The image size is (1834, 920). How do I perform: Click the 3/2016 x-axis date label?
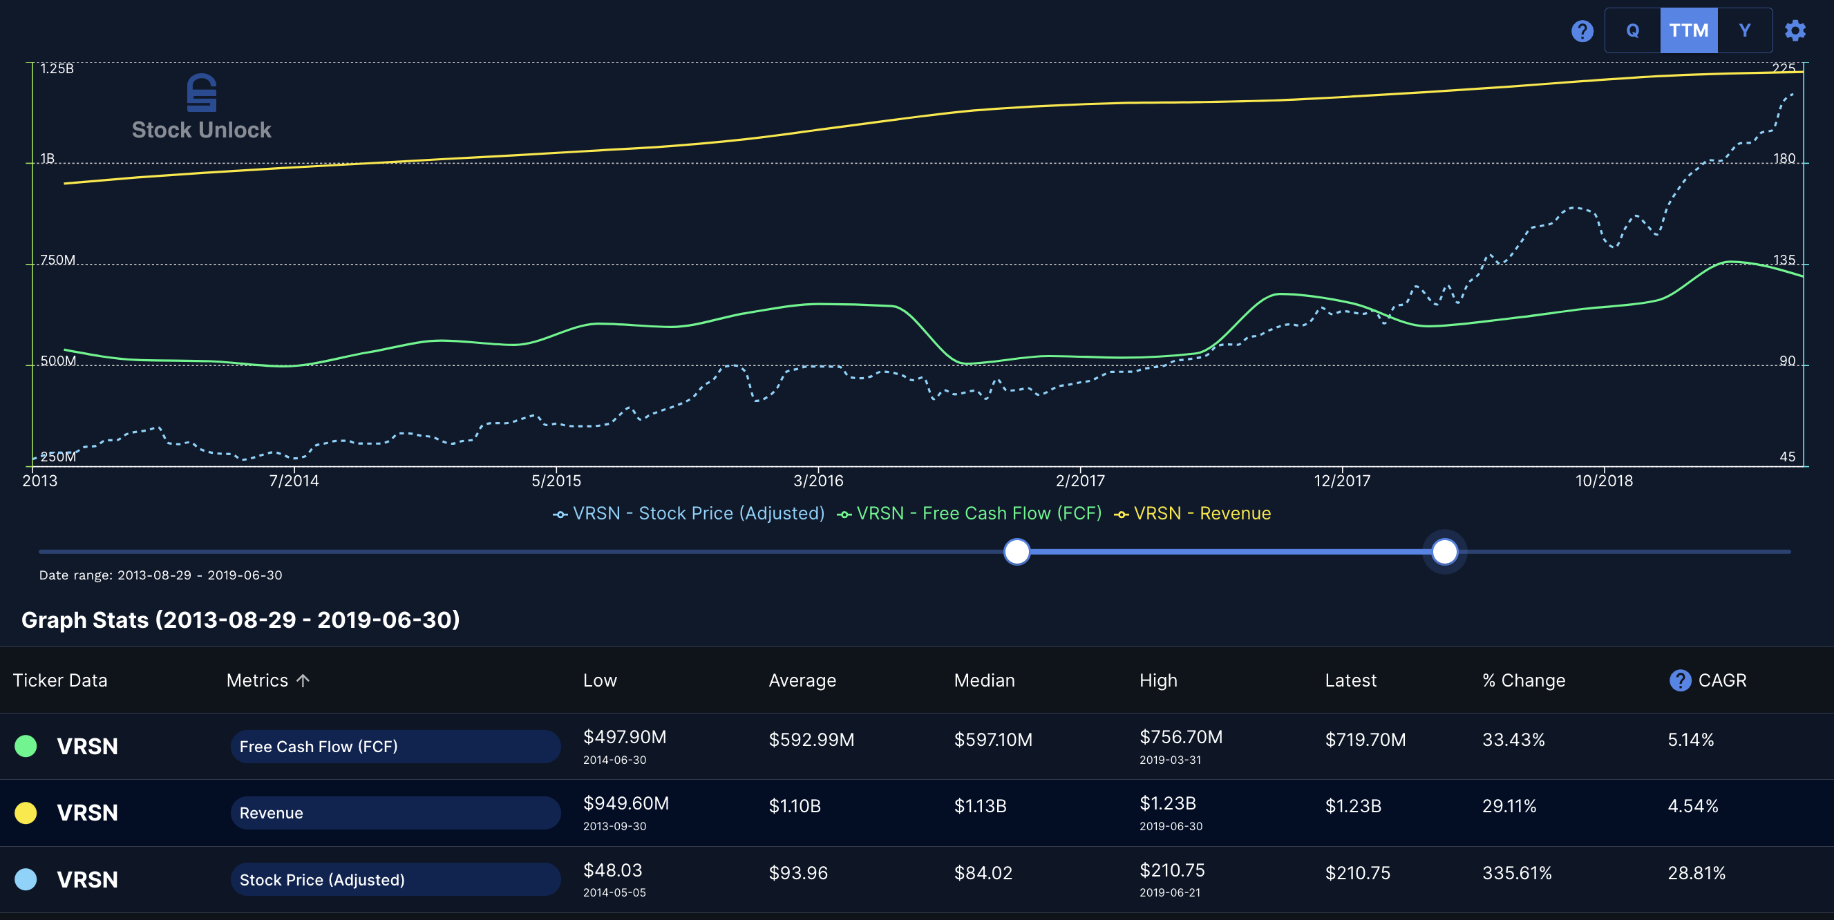click(x=818, y=480)
